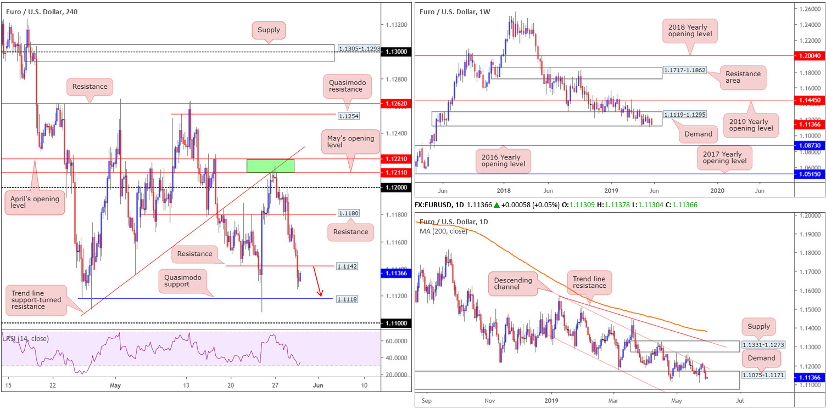Click the red 1.12620 price label
This screenshot has width=826, height=409.
[395, 103]
